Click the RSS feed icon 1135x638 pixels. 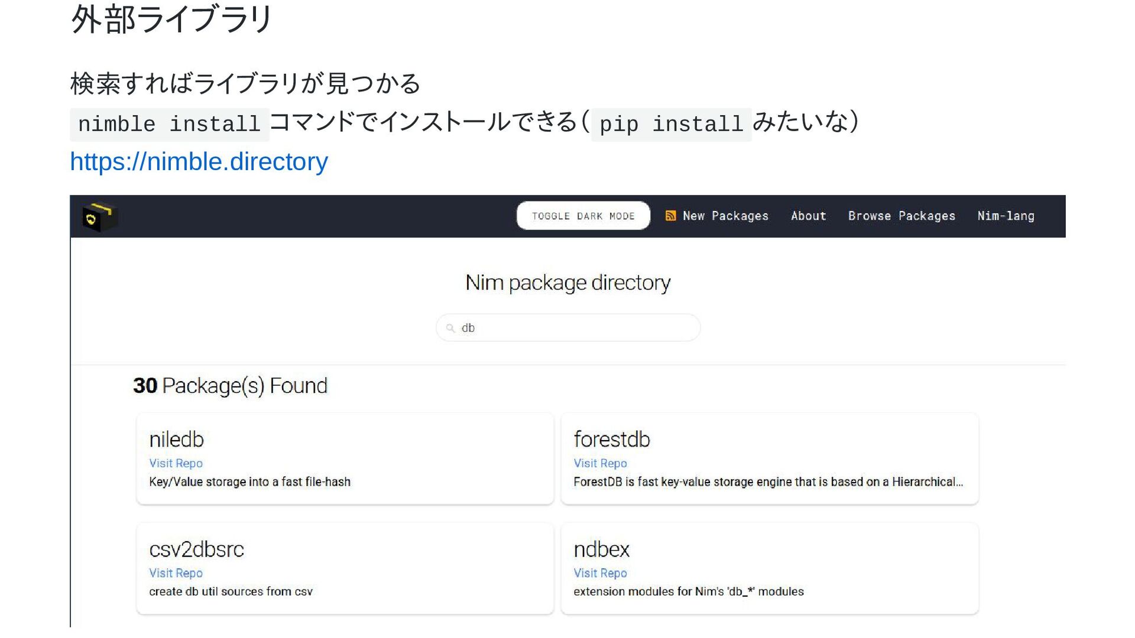click(x=670, y=216)
